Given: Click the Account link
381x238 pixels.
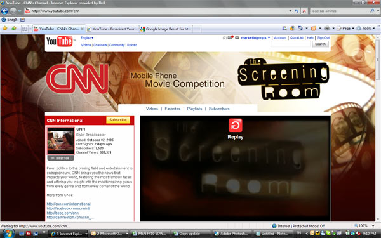Looking at the screenshot, I should [x=280, y=37].
